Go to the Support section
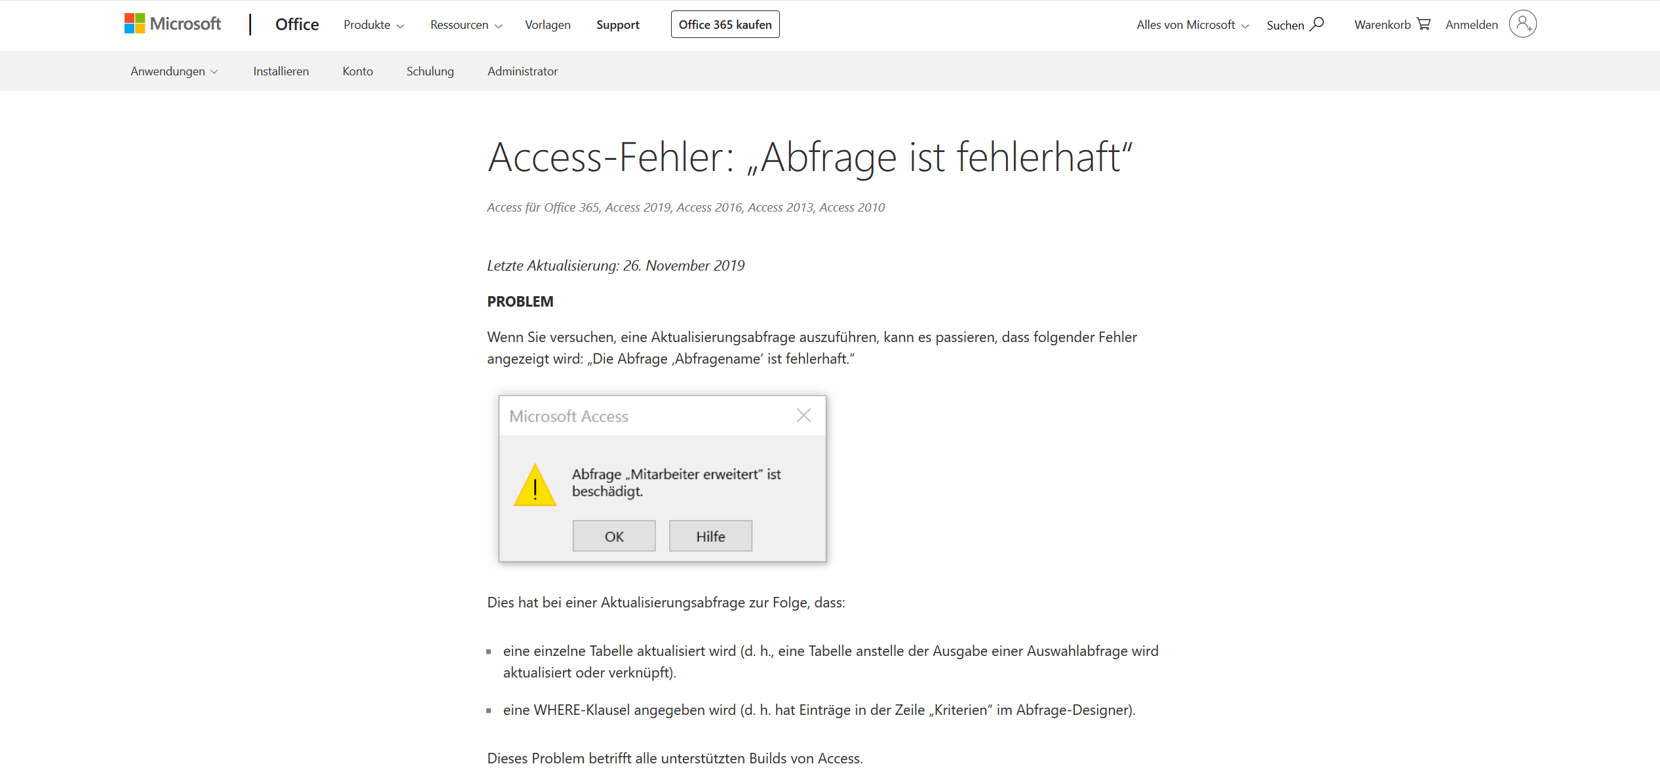Image resolution: width=1660 pixels, height=783 pixels. point(617,25)
